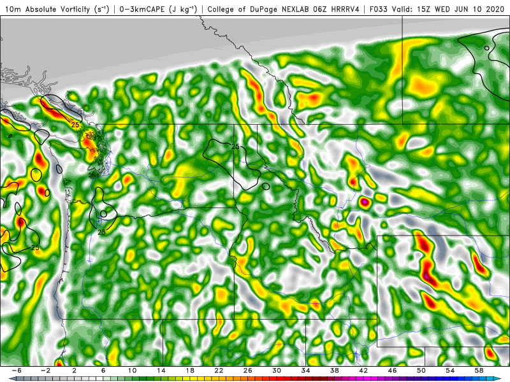Click the "10m Absolute Vorticity" title text

coord(47,9)
